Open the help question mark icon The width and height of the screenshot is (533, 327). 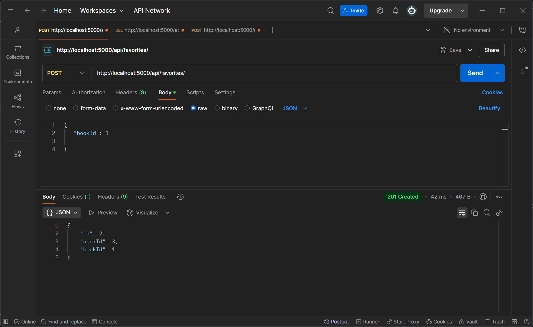(x=527, y=322)
